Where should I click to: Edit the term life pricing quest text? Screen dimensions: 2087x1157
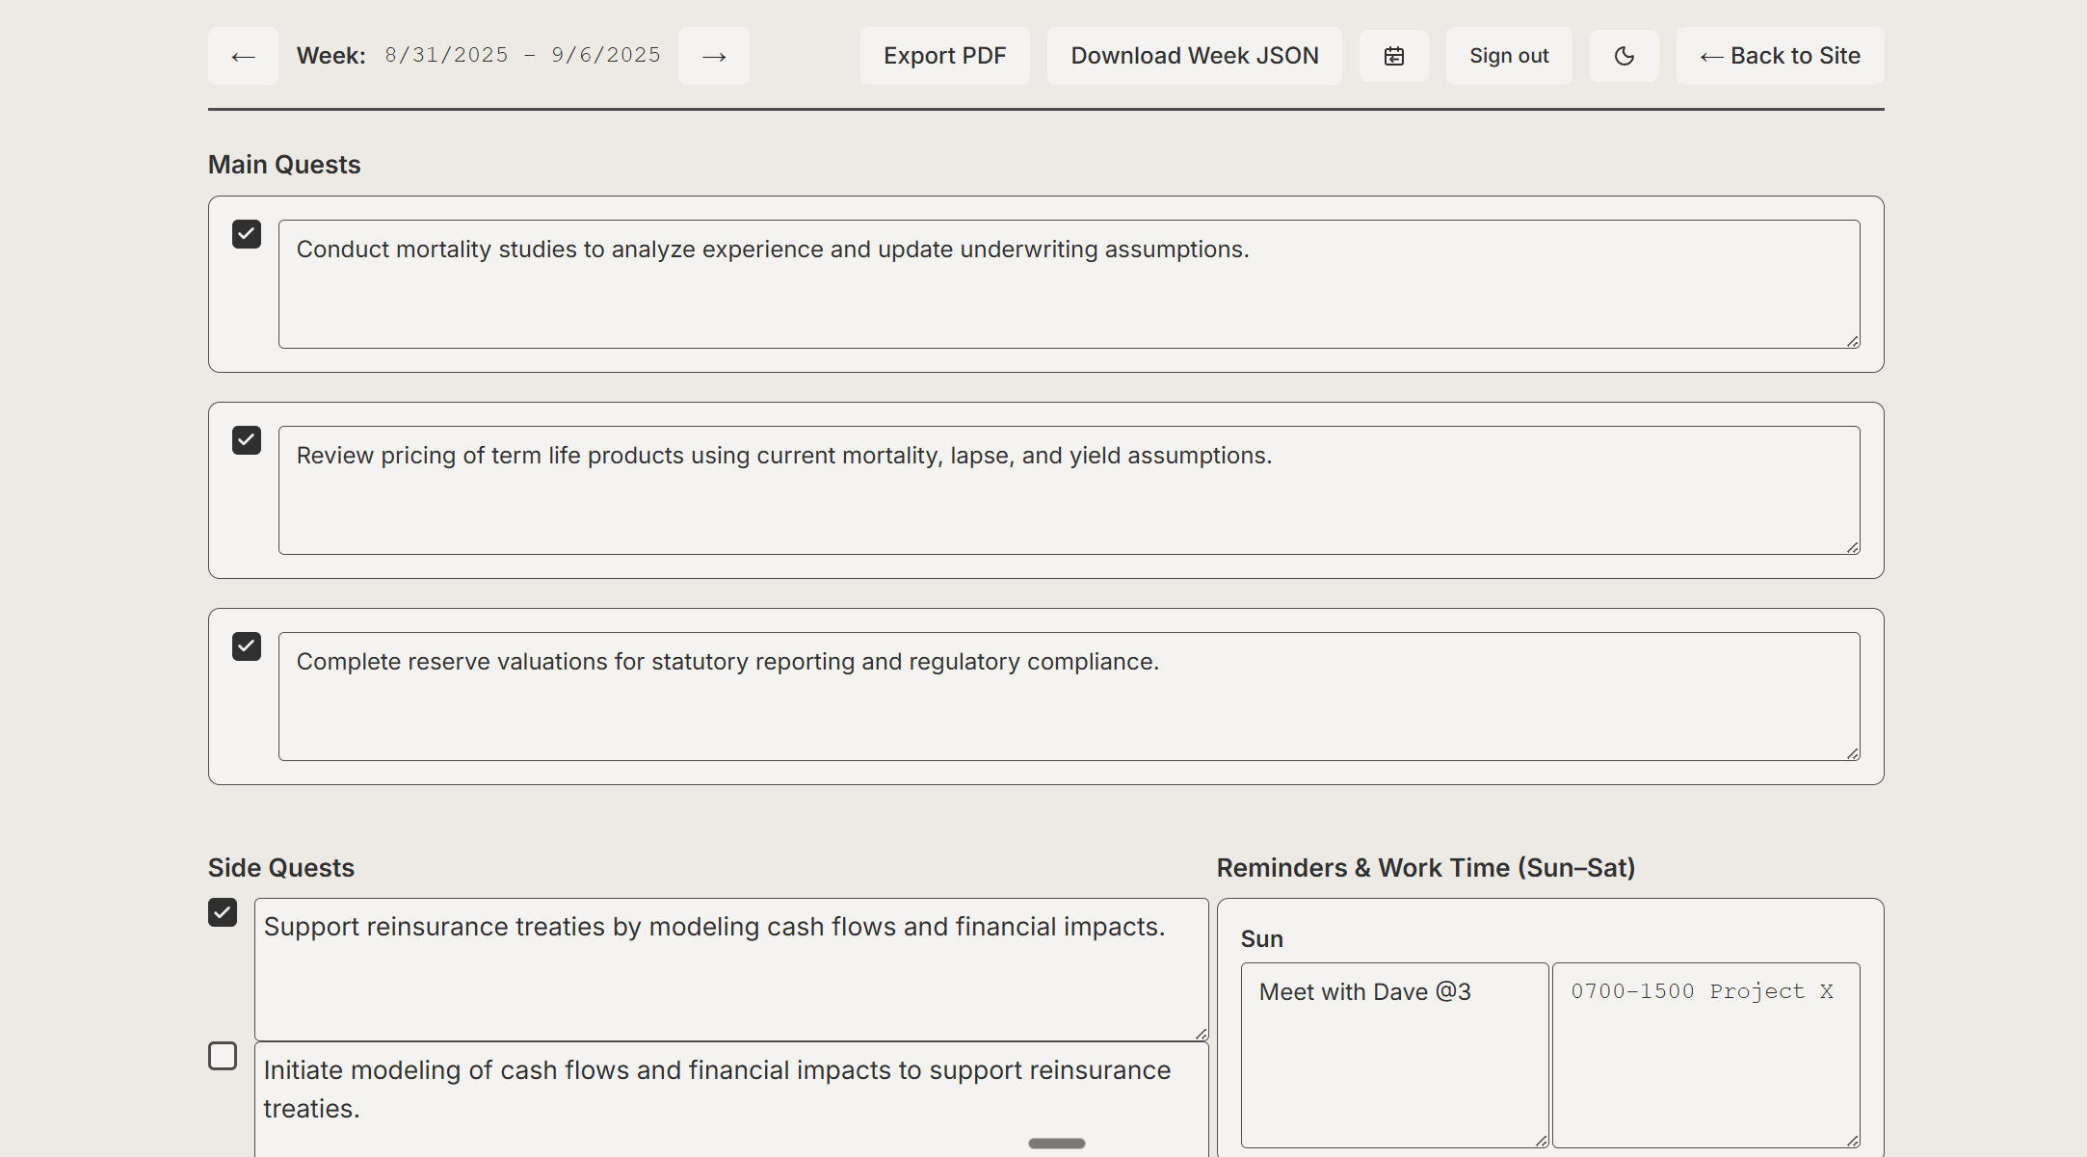(1070, 490)
